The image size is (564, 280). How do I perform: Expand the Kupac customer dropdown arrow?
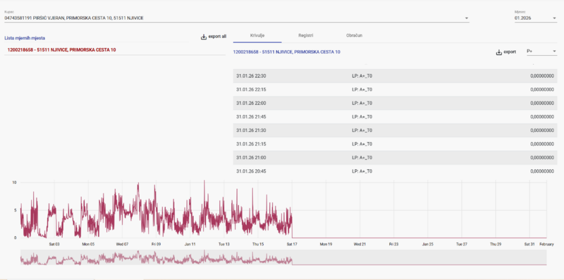[x=467, y=19]
